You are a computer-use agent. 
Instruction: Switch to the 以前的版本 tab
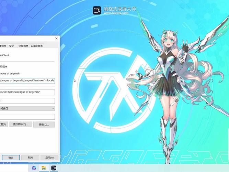[37, 46]
